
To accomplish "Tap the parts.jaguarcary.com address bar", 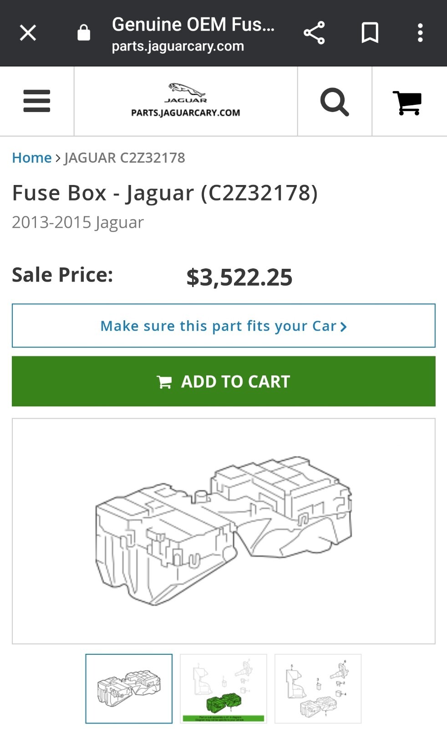I will pyautogui.click(x=178, y=46).
